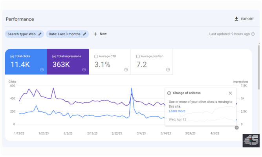
Task: Open help icon next to Last updated
Action: pos(253,34)
